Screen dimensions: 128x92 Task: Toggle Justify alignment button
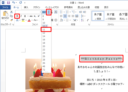click(73, 16)
